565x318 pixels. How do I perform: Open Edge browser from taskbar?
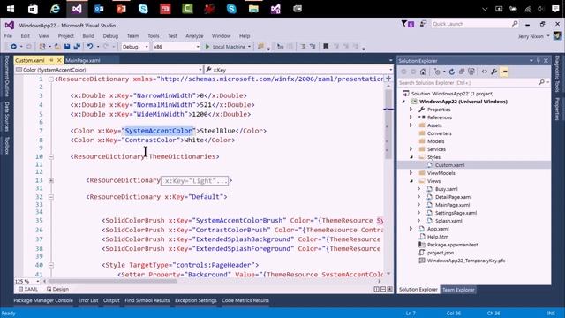click(55, 9)
